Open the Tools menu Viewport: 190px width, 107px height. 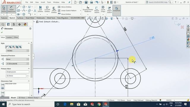pyautogui.click(x=49, y=2)
